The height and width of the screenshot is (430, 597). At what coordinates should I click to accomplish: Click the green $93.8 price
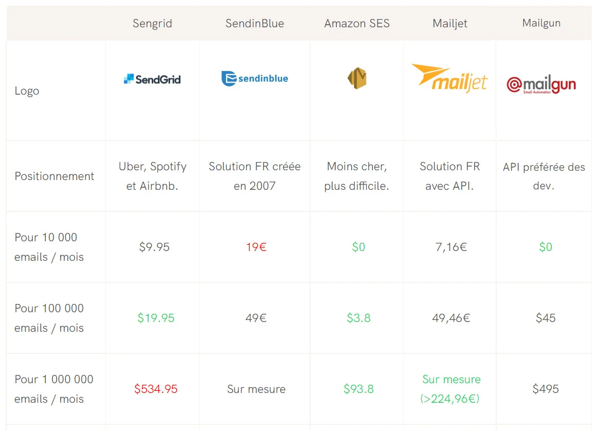358,389
